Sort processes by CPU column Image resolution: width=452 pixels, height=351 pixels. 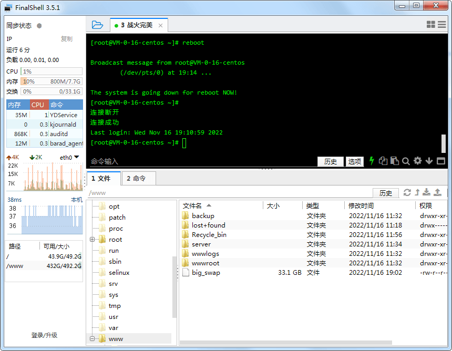[39, 105]
